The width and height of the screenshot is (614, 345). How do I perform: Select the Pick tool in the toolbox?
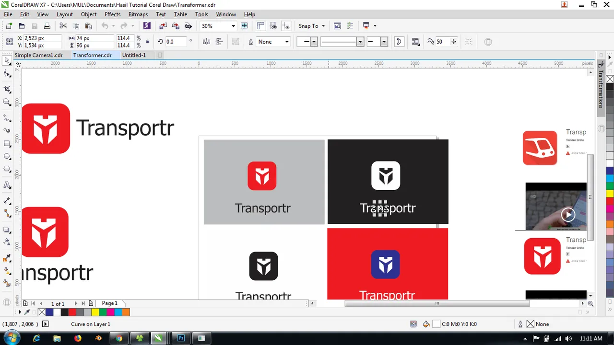click(7, 60)
